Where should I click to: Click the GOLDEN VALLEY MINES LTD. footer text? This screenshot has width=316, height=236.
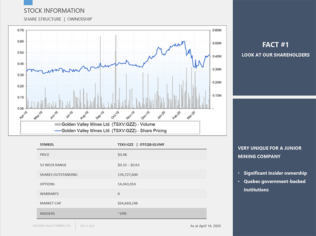(x=52, y=226)
